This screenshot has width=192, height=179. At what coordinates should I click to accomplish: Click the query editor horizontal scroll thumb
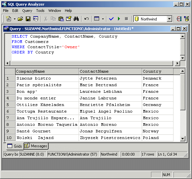[x=92, y=63]
